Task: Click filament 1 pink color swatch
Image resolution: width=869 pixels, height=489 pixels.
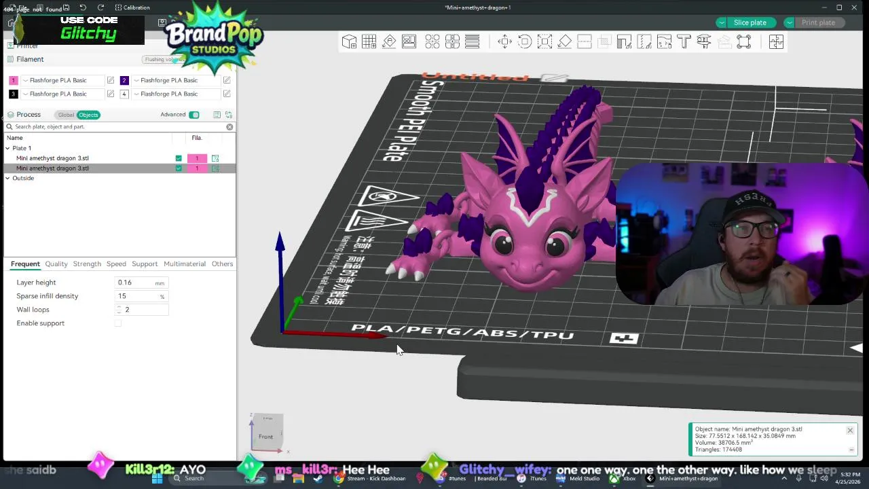Action: pyautogui.click(x=13, y=80)
